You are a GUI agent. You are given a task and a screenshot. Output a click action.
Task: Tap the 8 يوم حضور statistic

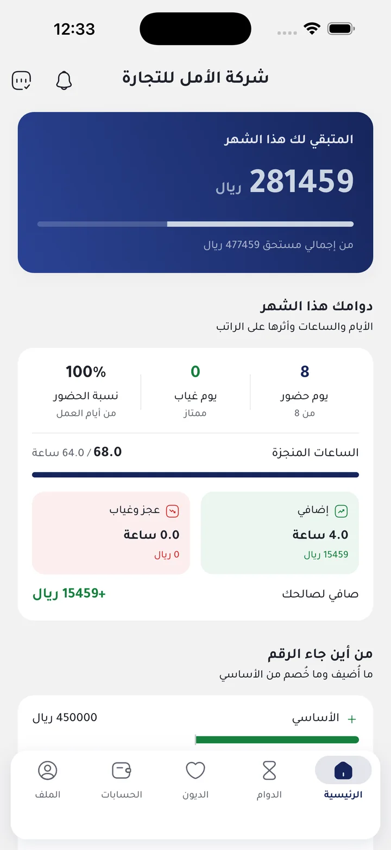[304, 391]
